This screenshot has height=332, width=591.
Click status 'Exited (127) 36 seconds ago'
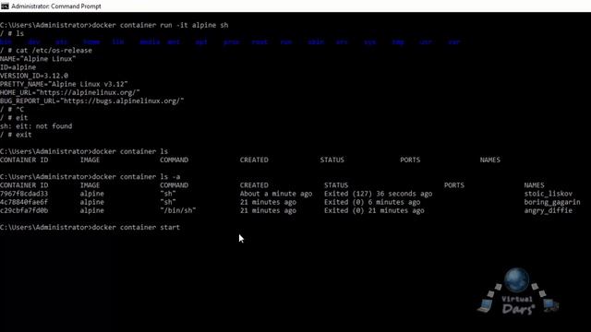tap(378, 194)
